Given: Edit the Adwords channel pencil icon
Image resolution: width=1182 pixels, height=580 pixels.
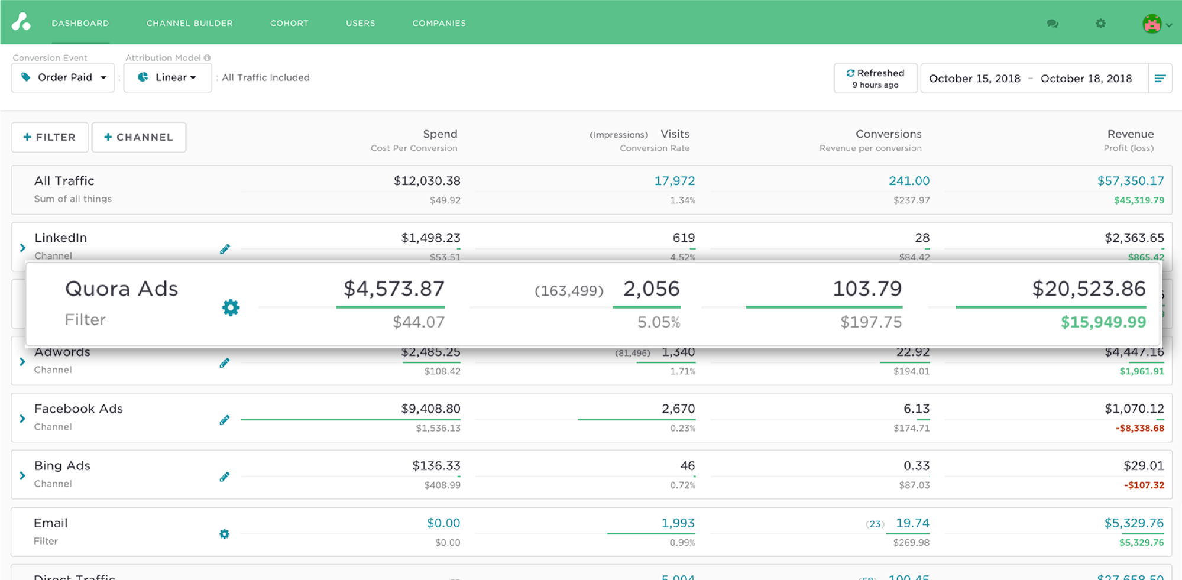Looking at the screenshot, I should point(225,363).
